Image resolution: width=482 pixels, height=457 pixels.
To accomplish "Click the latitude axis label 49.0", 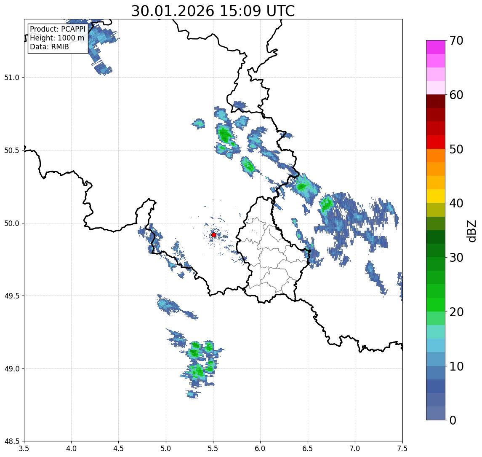I will click(12, 368).
